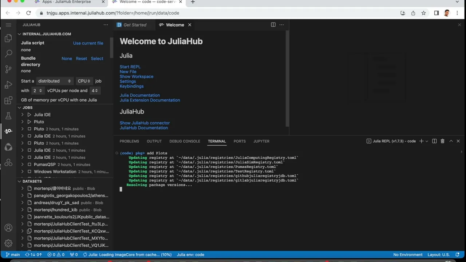The image size is (466, 262).
Task: Switch to the Get Started tab
Action: (135, 25)
